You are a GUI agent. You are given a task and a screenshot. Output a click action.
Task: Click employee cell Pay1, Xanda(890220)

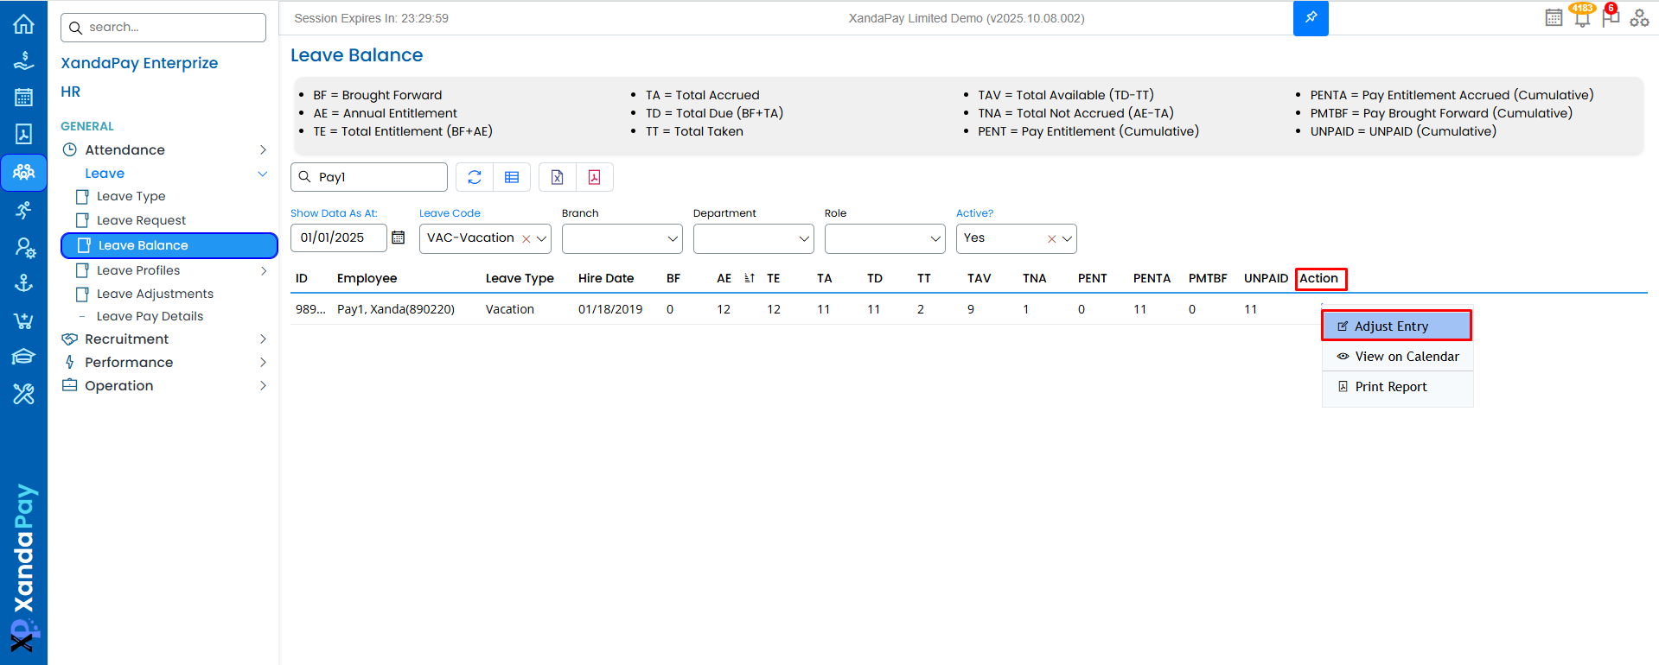396,309
